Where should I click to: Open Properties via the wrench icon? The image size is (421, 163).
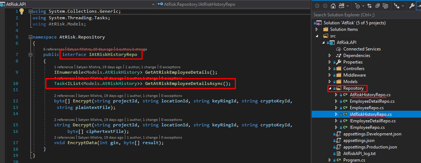[x=412, y=6]
